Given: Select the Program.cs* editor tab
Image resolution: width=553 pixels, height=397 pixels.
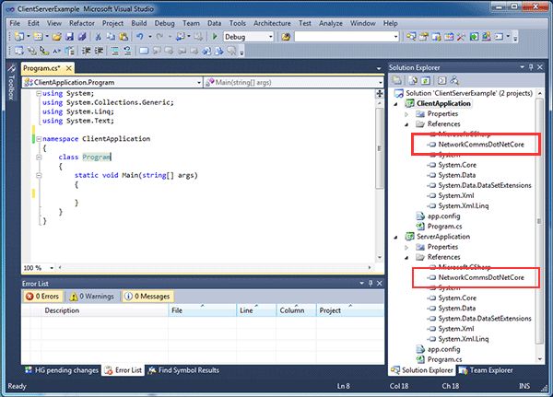Looking at the screenshot, I should pos(42,68).
